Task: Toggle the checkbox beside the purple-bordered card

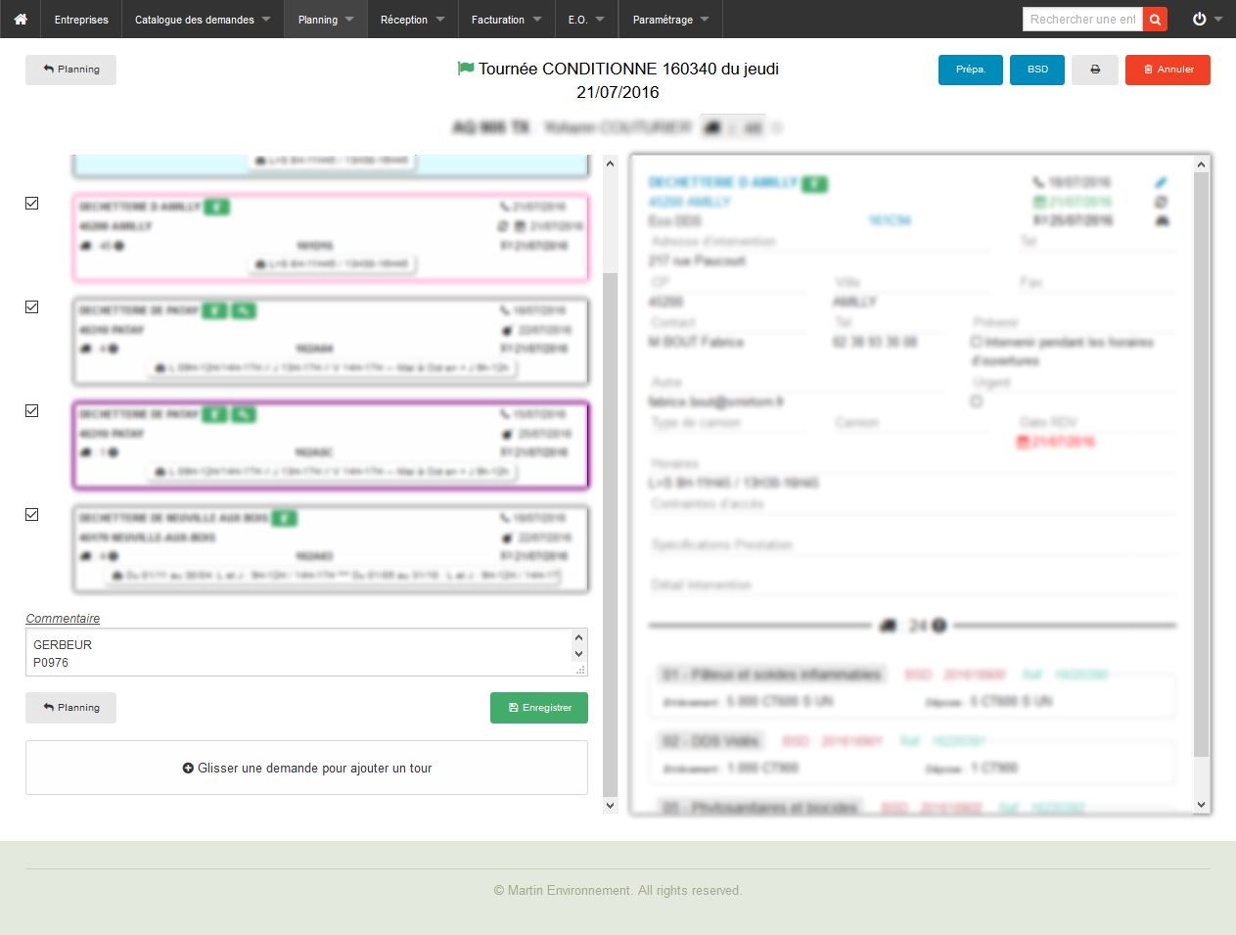Action: tap(32, 411)
